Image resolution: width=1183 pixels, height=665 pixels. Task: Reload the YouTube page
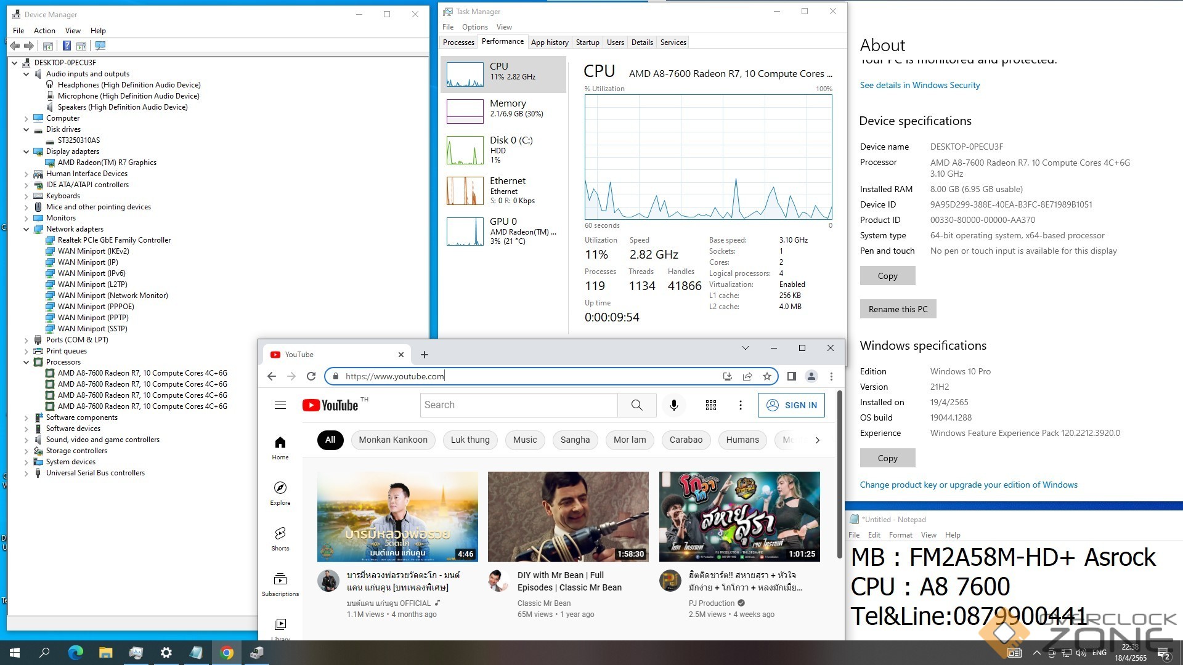(311, 376)
